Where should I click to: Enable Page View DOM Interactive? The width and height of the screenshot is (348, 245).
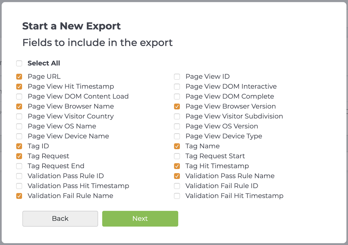[177, 86]
